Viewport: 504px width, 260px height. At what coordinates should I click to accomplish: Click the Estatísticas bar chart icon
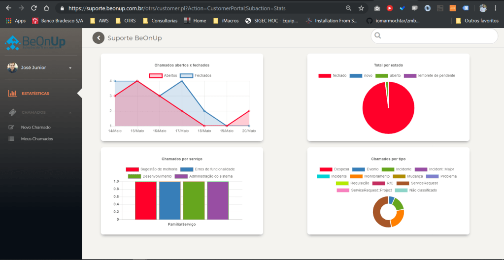[x=13, y=93]
